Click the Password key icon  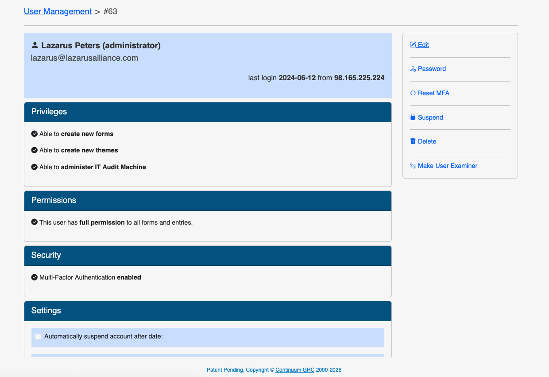tap(413, 69)
